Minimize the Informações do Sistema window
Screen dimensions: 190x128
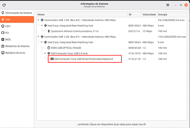[176, 5]
